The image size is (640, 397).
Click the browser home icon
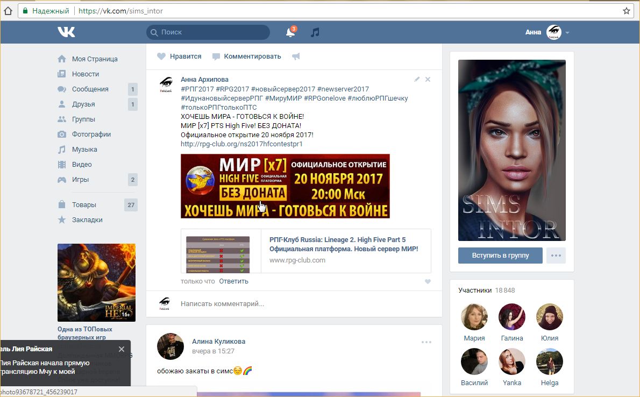pyautogui.click(x=8, y=11)
